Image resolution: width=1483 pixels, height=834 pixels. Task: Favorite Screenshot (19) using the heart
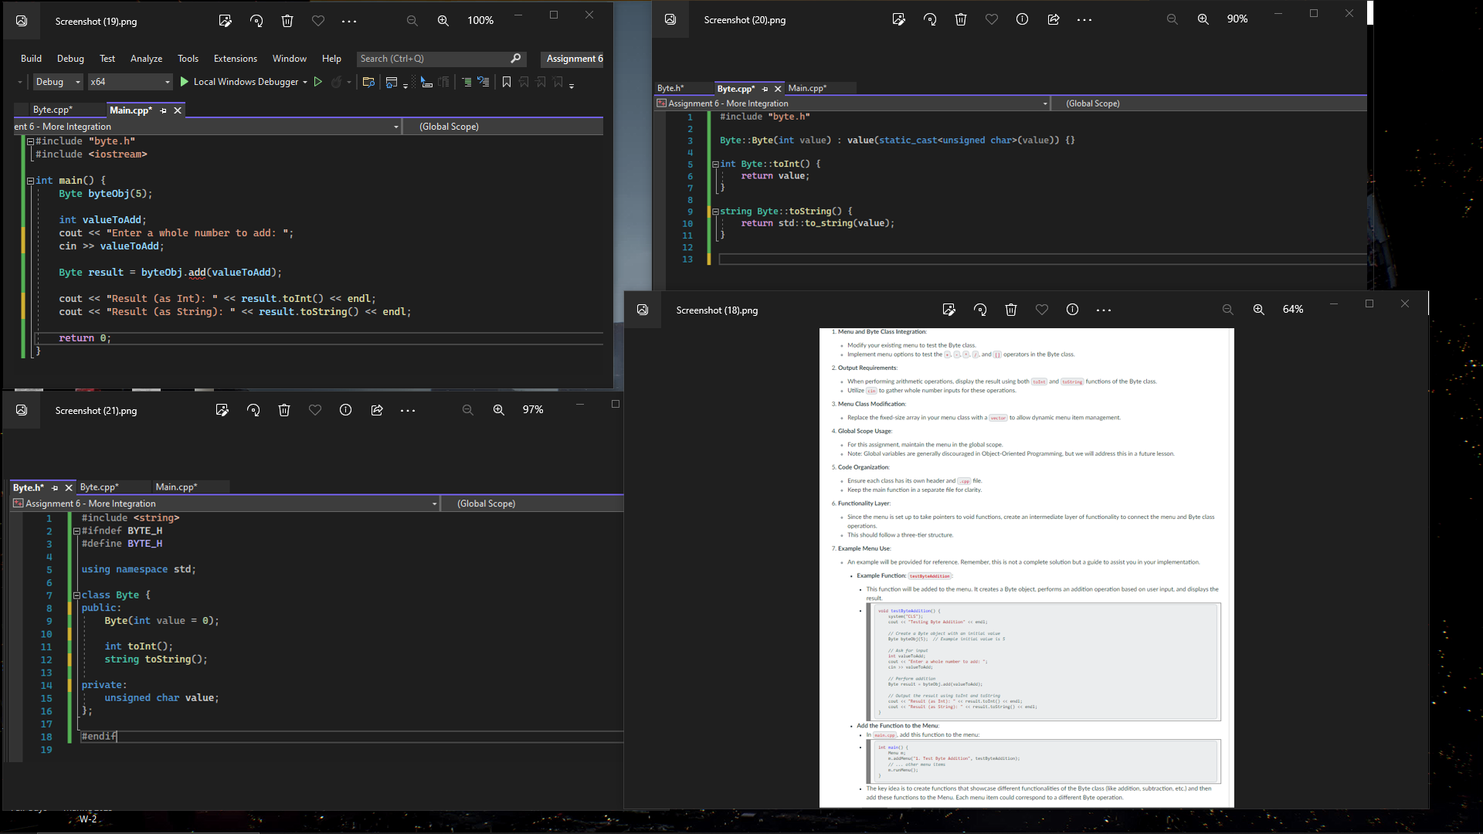[318, 21]
